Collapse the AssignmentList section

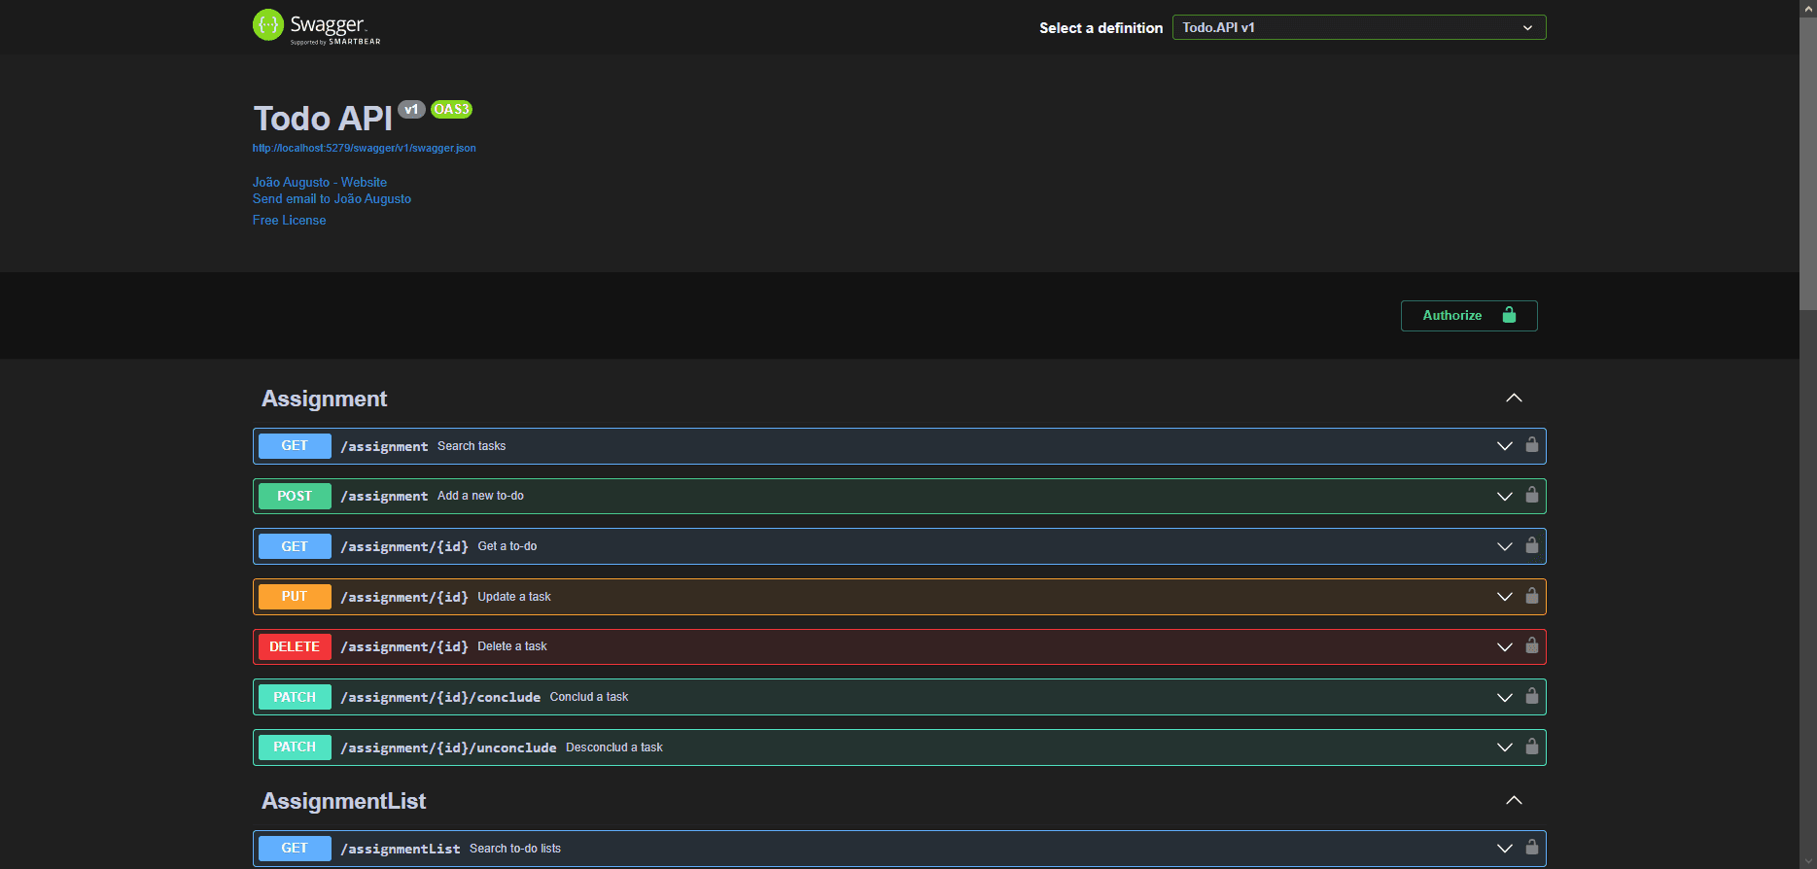(x=1514, y=801)
